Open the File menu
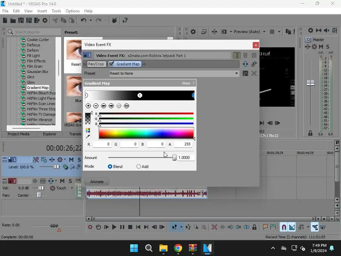This screenshot has width=341, height=256. 5,11
